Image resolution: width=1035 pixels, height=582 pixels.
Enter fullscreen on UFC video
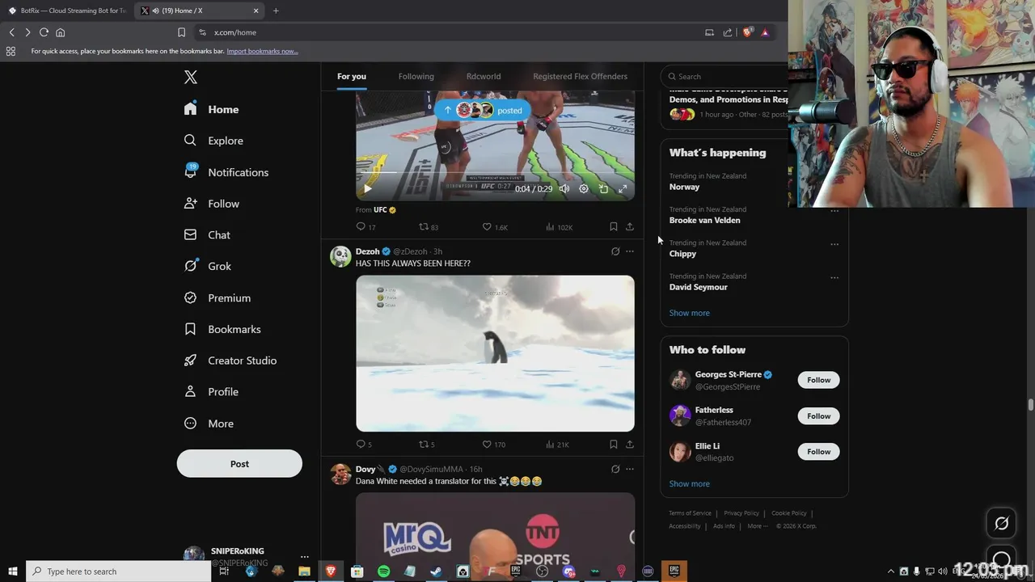(x=623, y=188)
